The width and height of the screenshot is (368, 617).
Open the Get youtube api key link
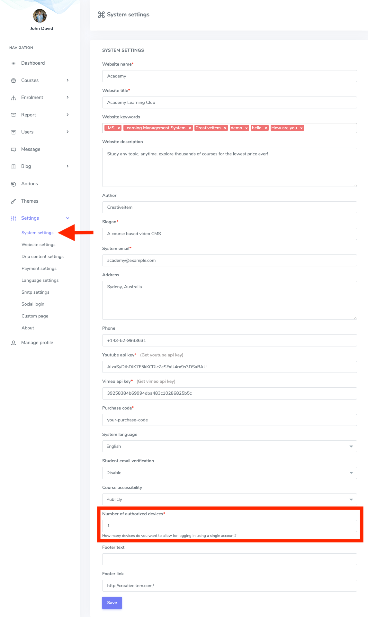(162, 355)
